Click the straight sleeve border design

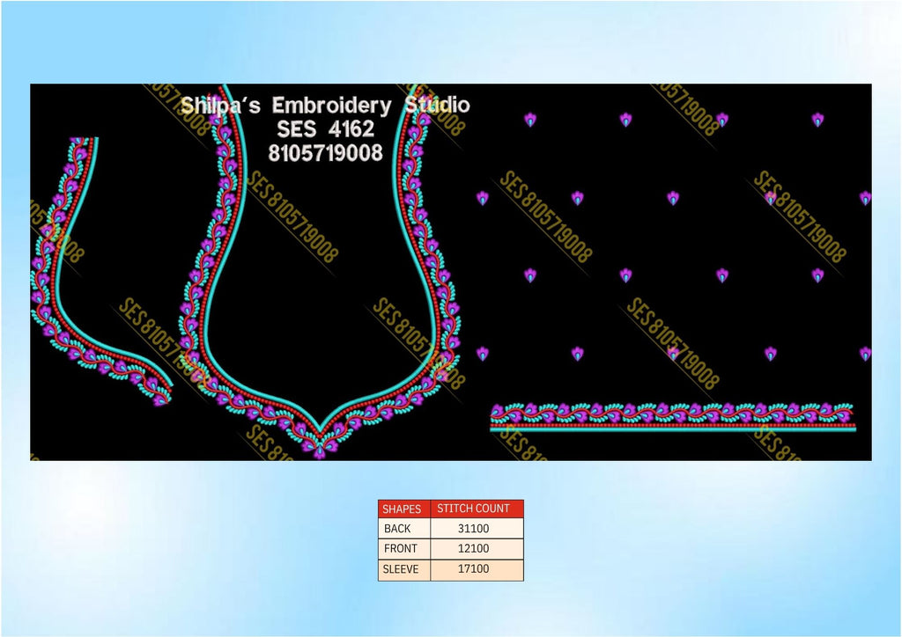[x=672, y=417]
